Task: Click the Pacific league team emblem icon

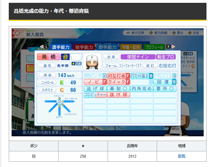Action: pyautogui.click(x=65, y=57)
